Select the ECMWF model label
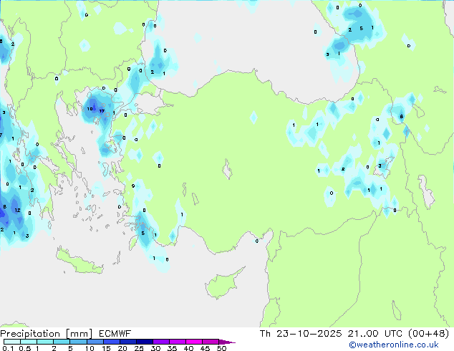Image resolution: width=454 pixels, height=351 pixels. (x=115, y=334)
